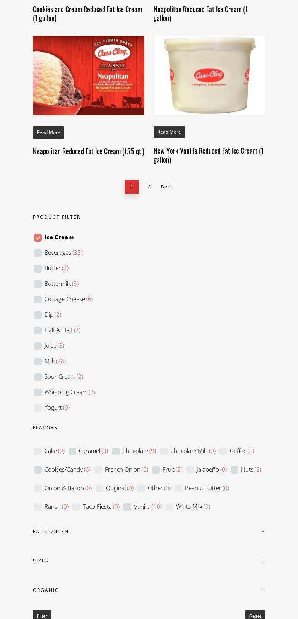Select the Cottage Cheese checkbox
Image resolution: width=298 pixels, height=619 pixels.
tap(38, 299)
